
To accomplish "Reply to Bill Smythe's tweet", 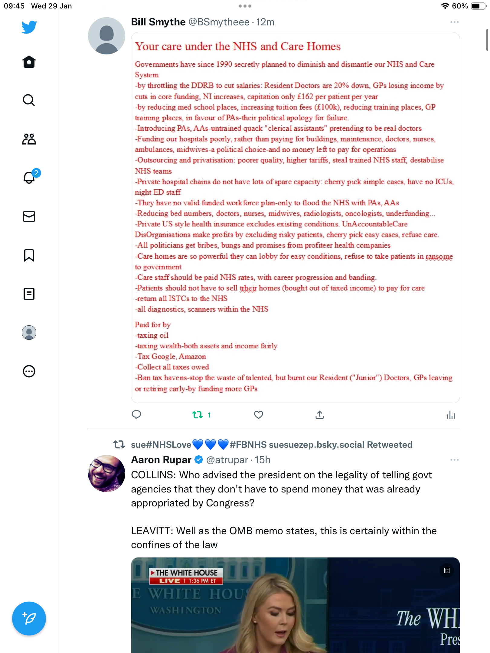I will [136, 415].
